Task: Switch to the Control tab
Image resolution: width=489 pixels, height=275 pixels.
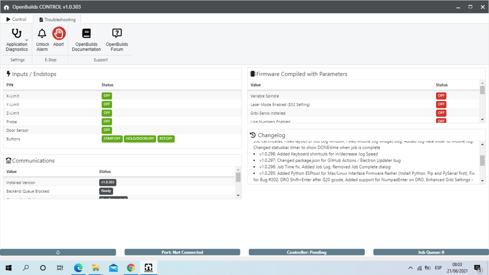Action: [x=16, y=19]
